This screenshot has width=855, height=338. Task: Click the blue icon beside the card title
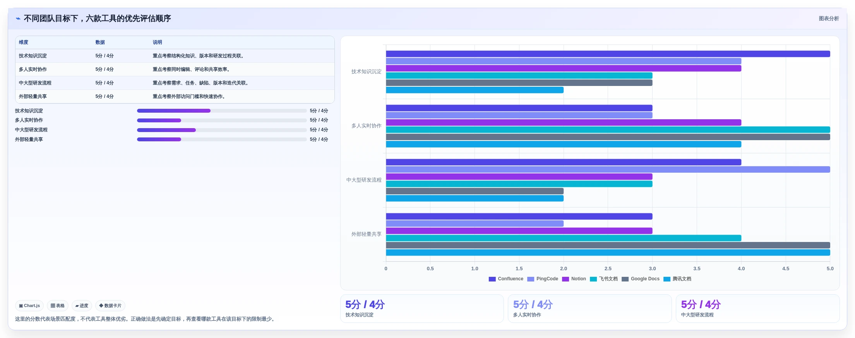point(18,19)
